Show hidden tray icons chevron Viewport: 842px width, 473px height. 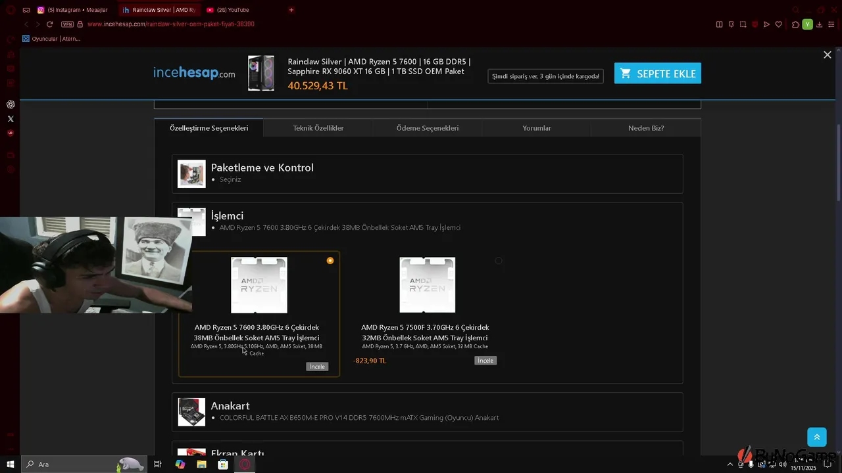pyautogui.click(x=730, y=464)
